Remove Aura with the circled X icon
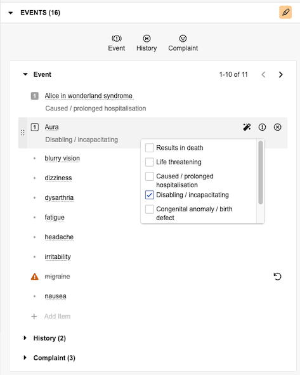Viewport: 300px width, 375px height. click(x=277, y=127)
